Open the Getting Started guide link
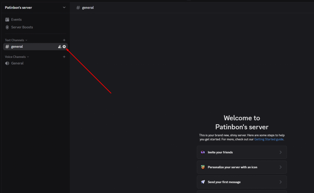Image resolution: width=314 pixels, height=193 pixels. click(x=269, y=139)
